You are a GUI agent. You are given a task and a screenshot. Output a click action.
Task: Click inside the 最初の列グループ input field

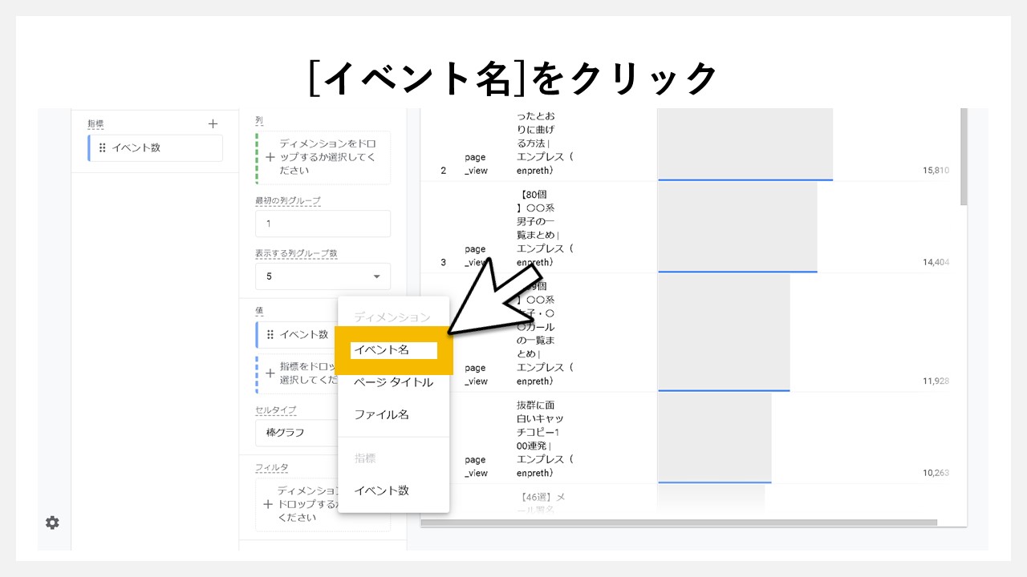(323, 224)
